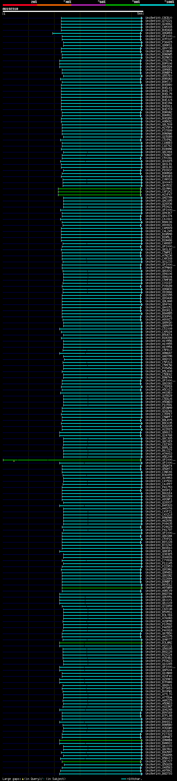Click the cyan alignment bar for Q9GRE8

point(97,33)
